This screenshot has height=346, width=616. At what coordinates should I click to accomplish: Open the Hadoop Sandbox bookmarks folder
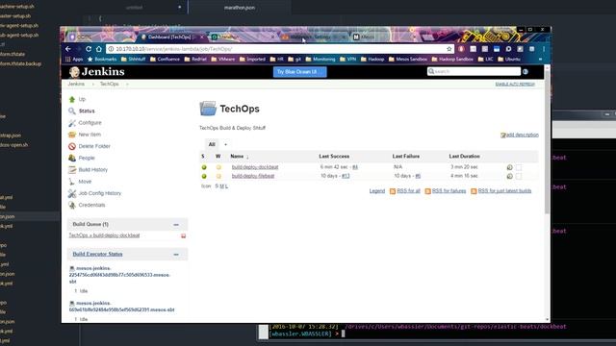tap(452, 60)
